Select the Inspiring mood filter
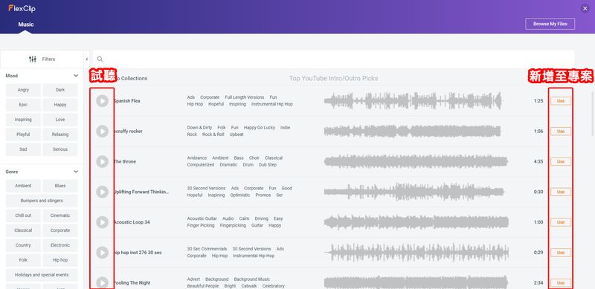 (x=23, y=120)
